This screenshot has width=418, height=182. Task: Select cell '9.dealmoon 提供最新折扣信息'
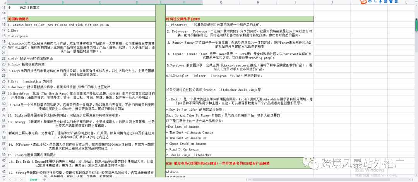(x=81, y=87)
